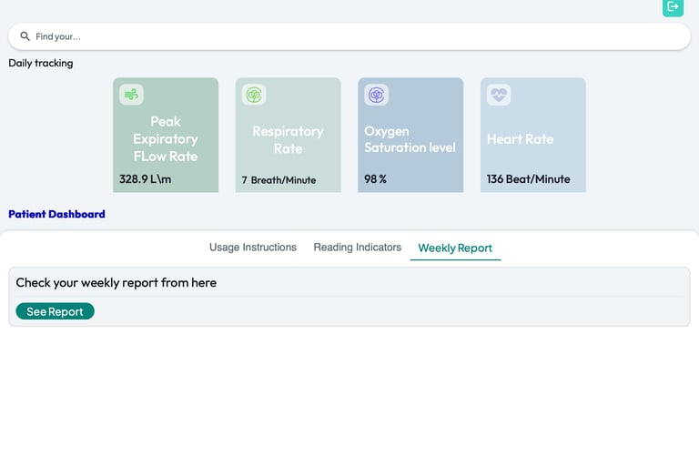Click the Heart Rate heartbeat icon
Screen dimensions: 699x466
[x=499, y=95]
